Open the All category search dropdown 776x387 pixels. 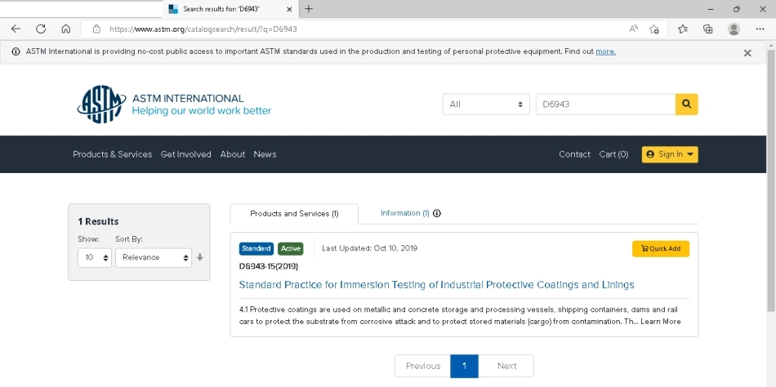486,105
